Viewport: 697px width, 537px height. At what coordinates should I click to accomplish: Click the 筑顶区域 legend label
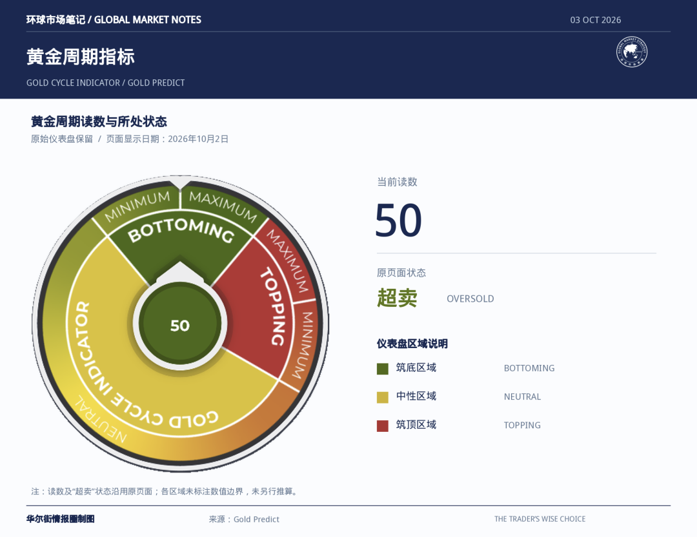pos(416,424)
